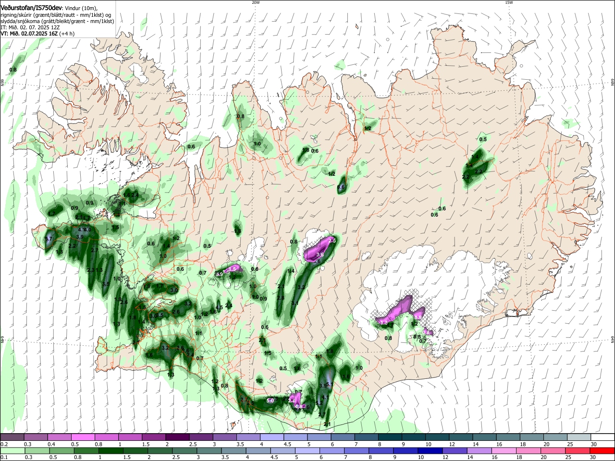The image size is (615, 461).
Task: Pick the bright red lower swatch right of 30
Action: tap(603, 450)
